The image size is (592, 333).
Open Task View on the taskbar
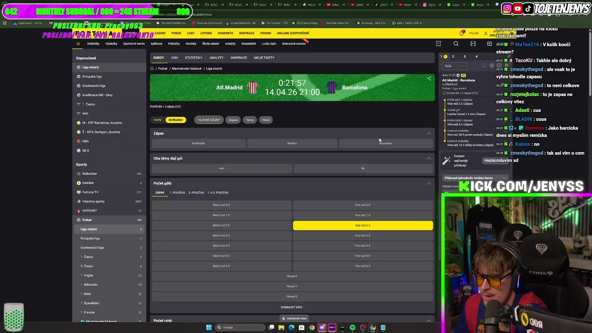[271, 327]
